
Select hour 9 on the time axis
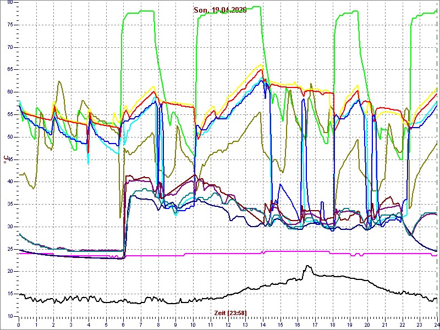coord(175,324)
